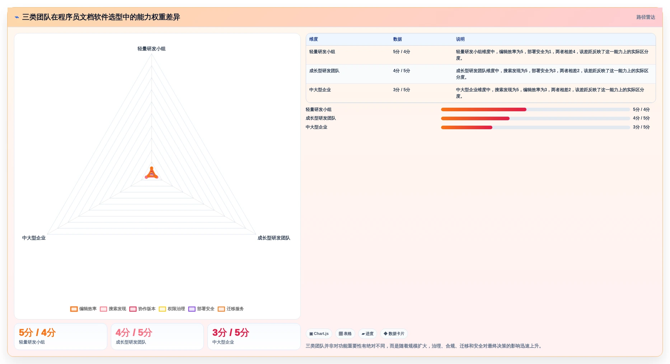Toggle the 权限治理 legend item
This screenshot has height=364, width=670.
click(172, 309)
